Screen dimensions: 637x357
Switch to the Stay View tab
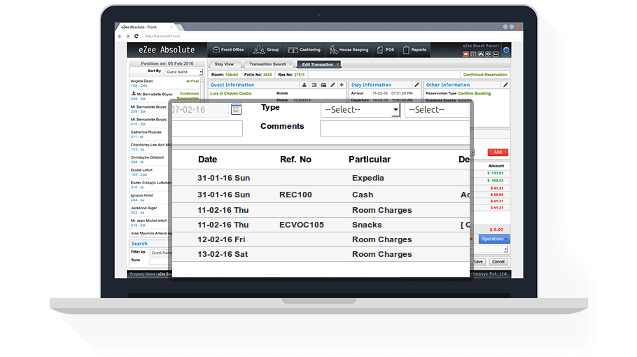click(224, 64)
